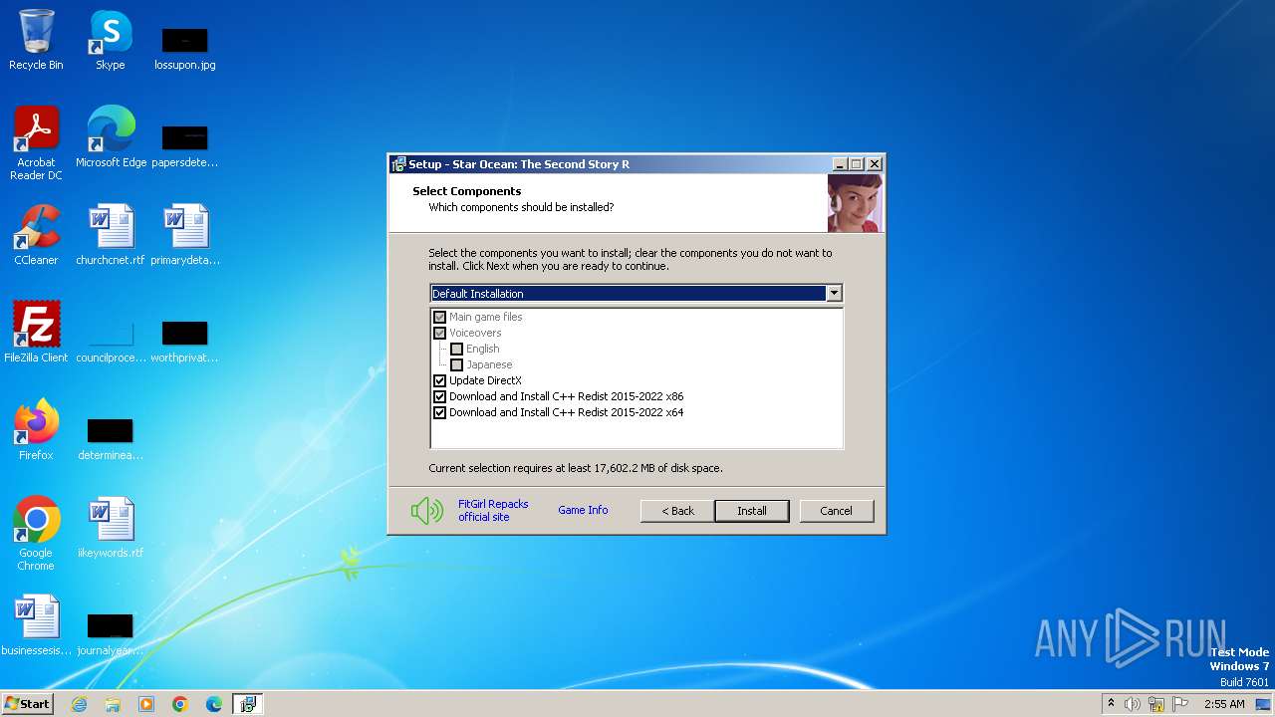
Task: Select the businessesis... document icon
Action: tap(36, 625)
